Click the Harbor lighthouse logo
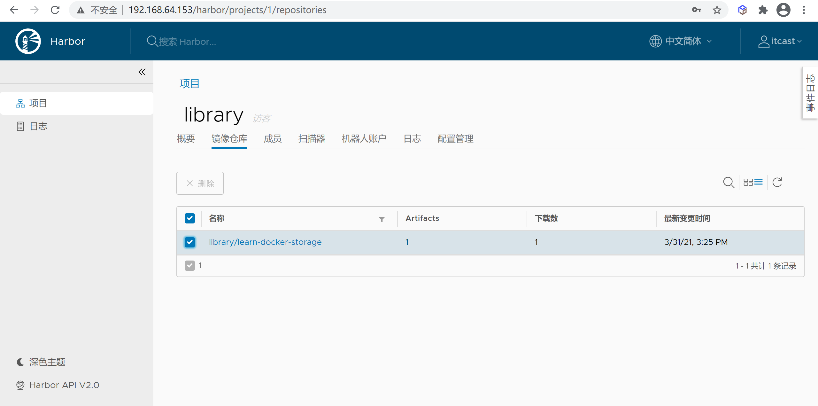818x406 pixels. 28,41
